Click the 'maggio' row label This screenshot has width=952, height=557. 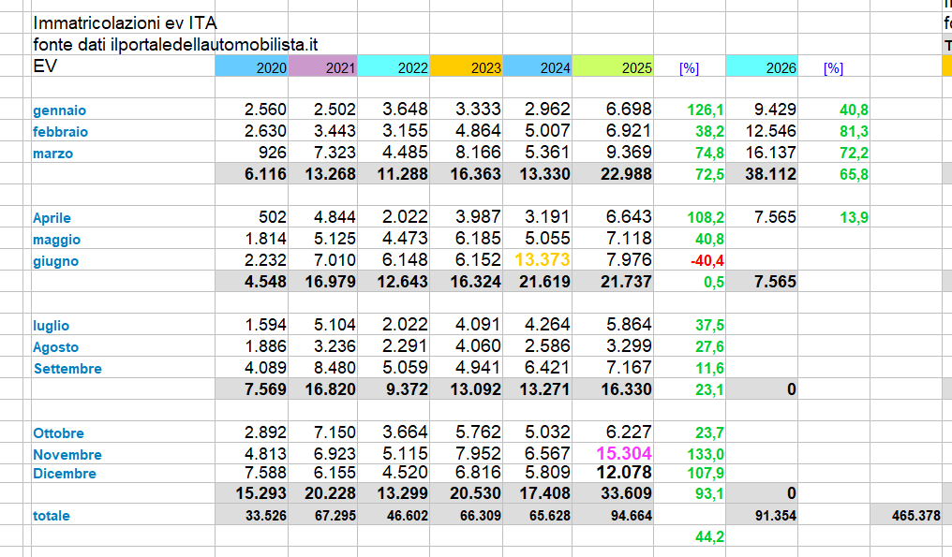56,240
